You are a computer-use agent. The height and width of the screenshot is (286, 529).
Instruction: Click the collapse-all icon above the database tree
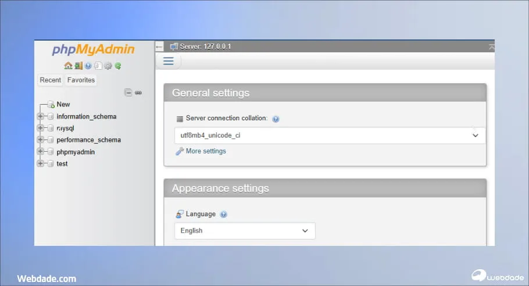point(128,92)
